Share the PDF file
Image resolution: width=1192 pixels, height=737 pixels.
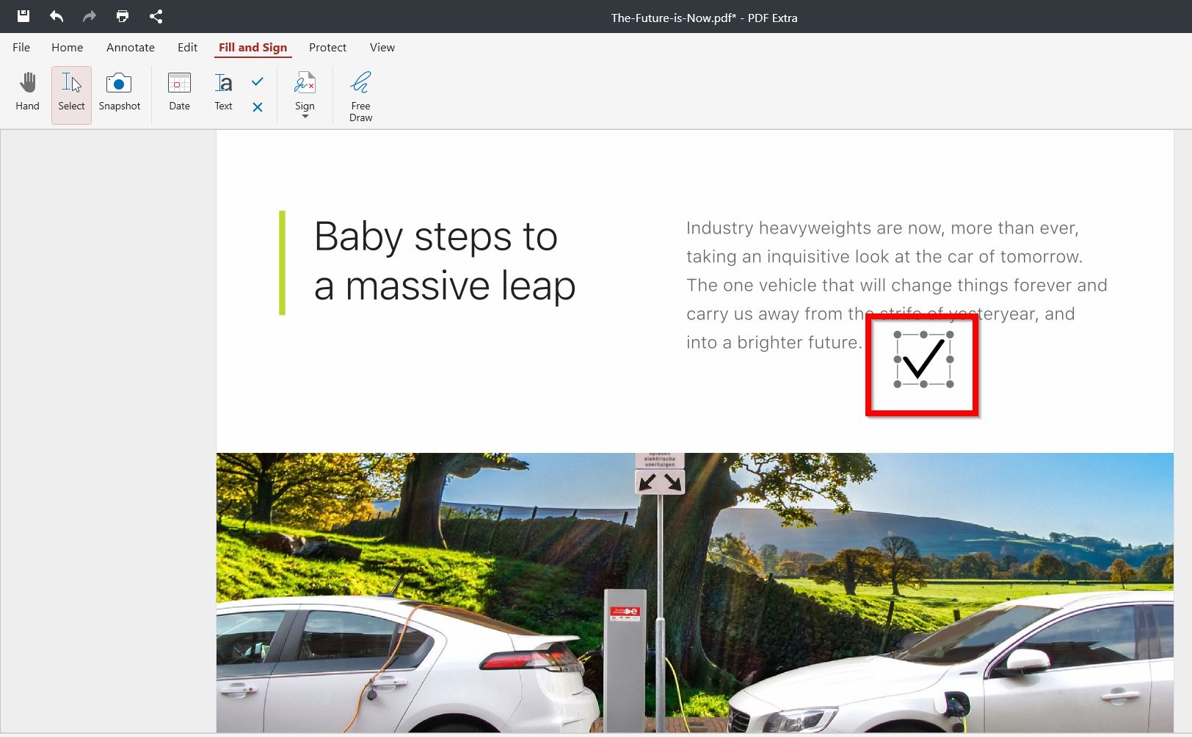click(156, 16)
